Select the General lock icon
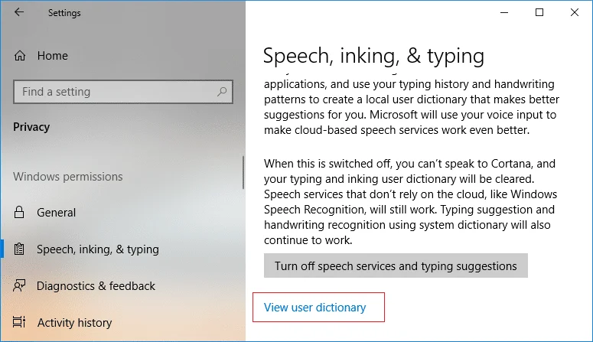The image size is (593, 342). click(19, 212)
